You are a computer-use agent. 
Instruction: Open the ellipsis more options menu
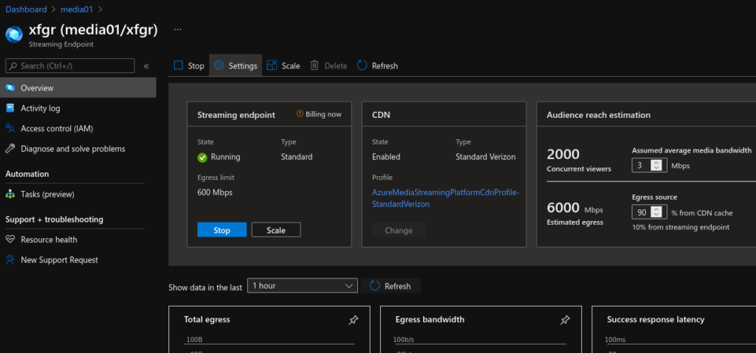177,29
